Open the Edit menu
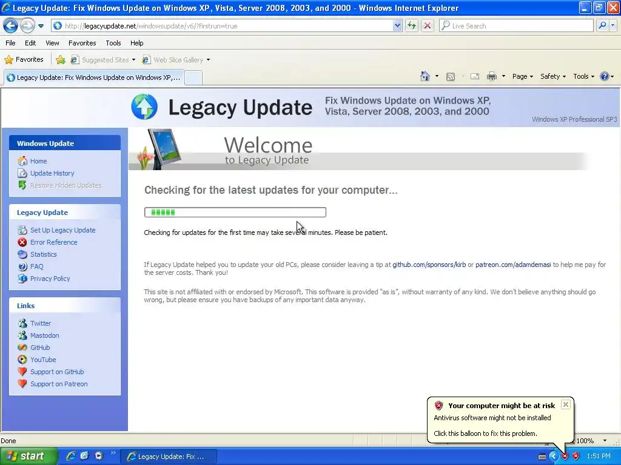The height and width of the screenshot is (465, 621). pos(30,43)
